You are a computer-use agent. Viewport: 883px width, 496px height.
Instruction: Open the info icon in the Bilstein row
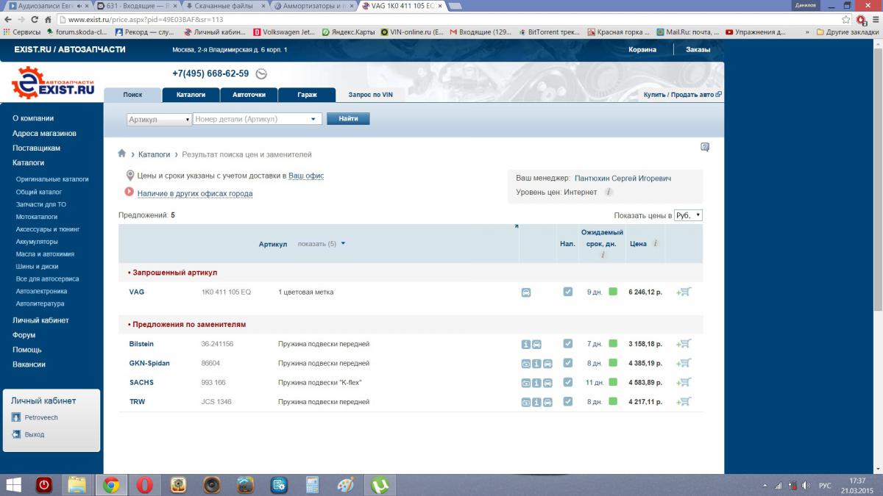526,344
